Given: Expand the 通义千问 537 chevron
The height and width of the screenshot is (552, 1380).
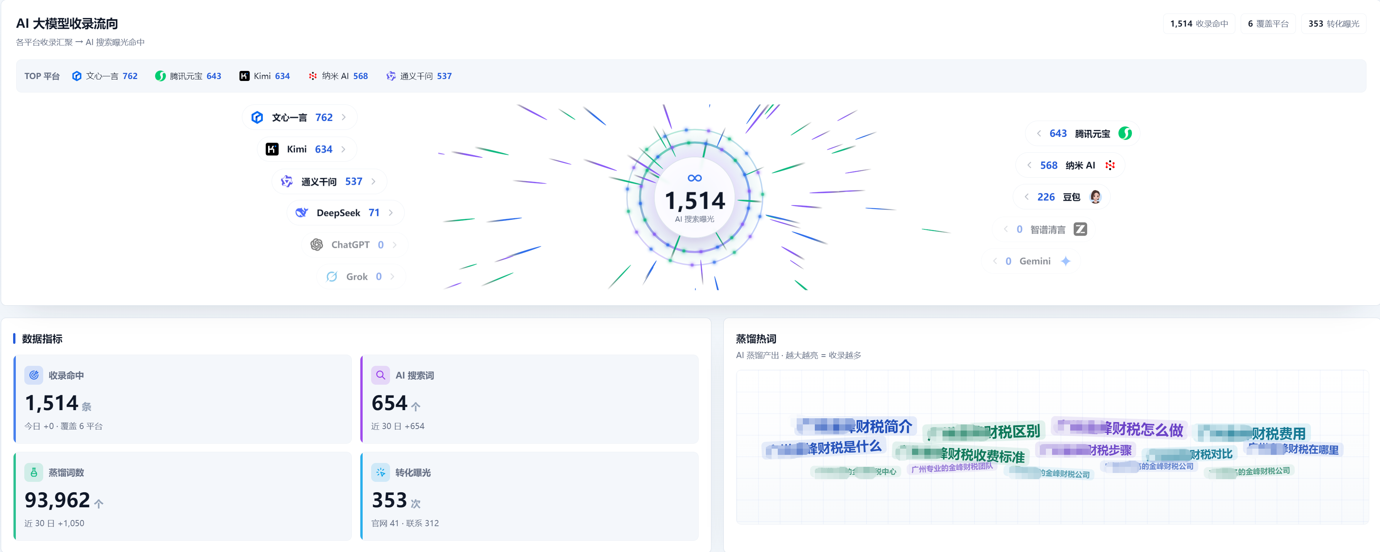Looking at the screenshot, I should tap(373, 182).
